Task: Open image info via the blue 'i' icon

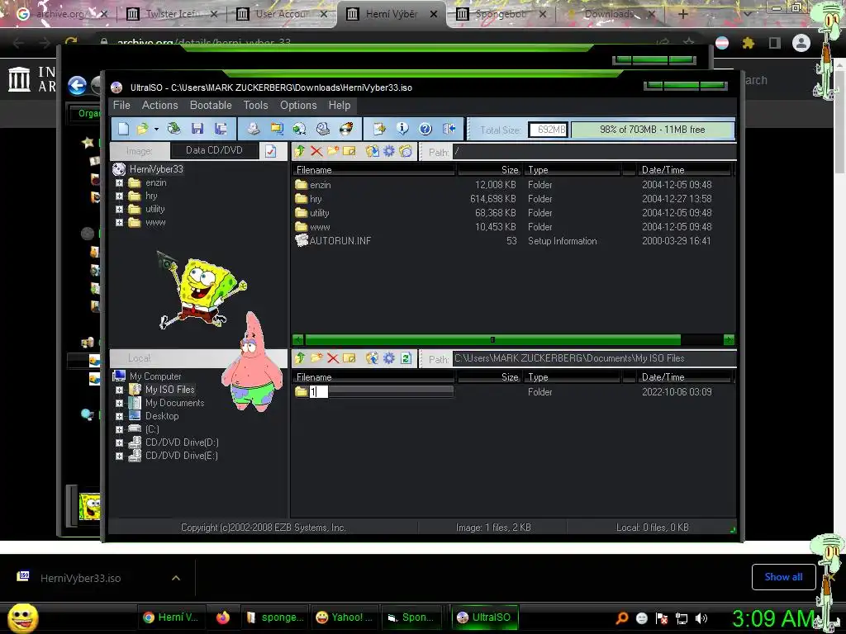Action: point(402,128)
